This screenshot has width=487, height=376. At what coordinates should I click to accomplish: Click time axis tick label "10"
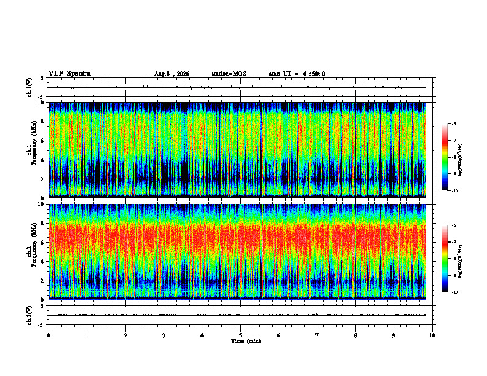[x=432, y=335]
